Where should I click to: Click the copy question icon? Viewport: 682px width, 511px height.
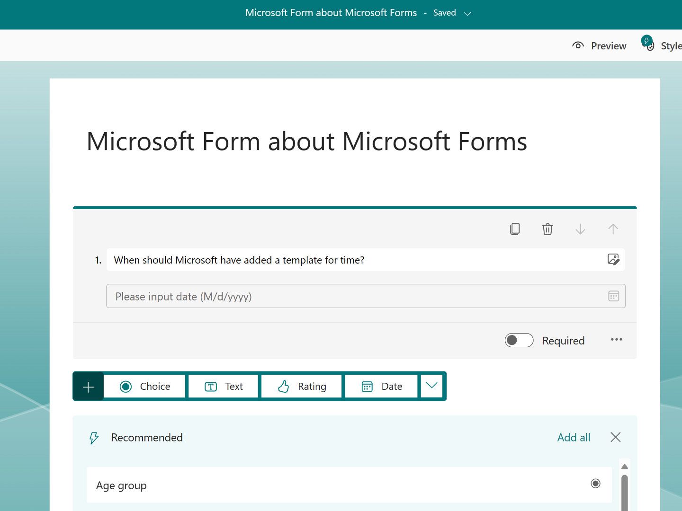[x=515, y=229]
